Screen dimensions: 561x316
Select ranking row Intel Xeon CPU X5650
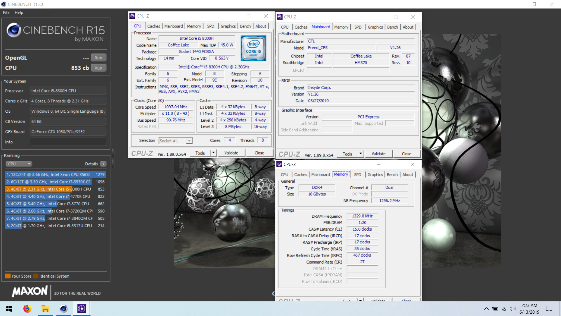pos(56,174)
